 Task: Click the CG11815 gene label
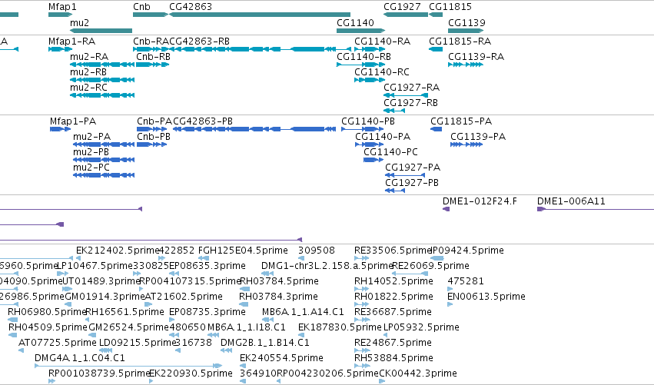coord(450,7)
